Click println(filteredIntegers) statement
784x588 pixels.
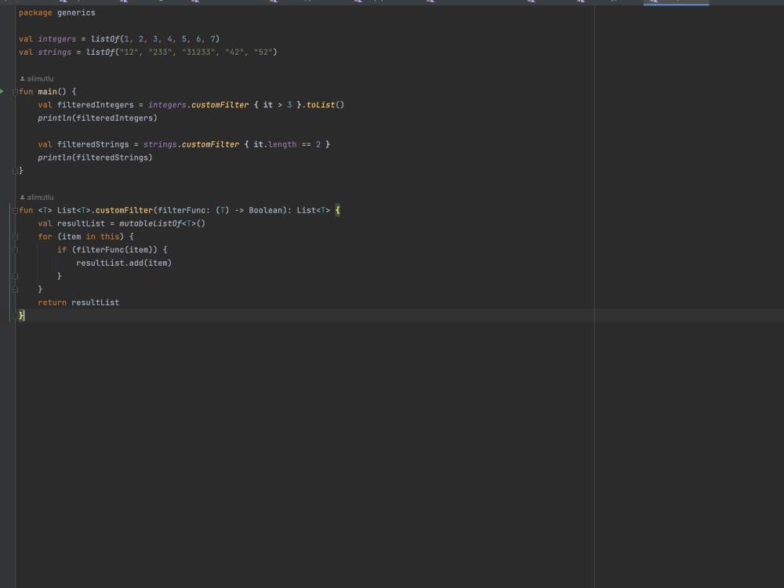pos(97,118)
